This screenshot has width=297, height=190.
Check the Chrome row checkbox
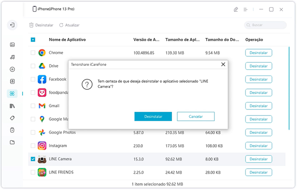[x=33, y=53]
